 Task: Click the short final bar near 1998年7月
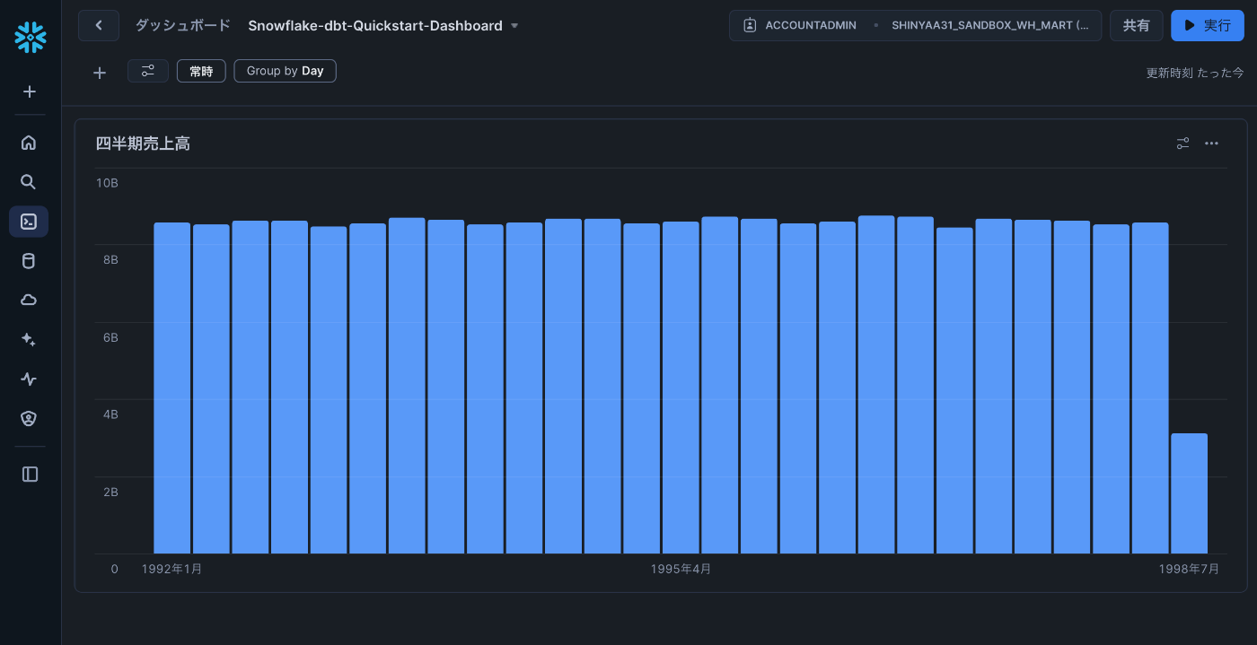pyautogui.click(x=1189, y=493)
